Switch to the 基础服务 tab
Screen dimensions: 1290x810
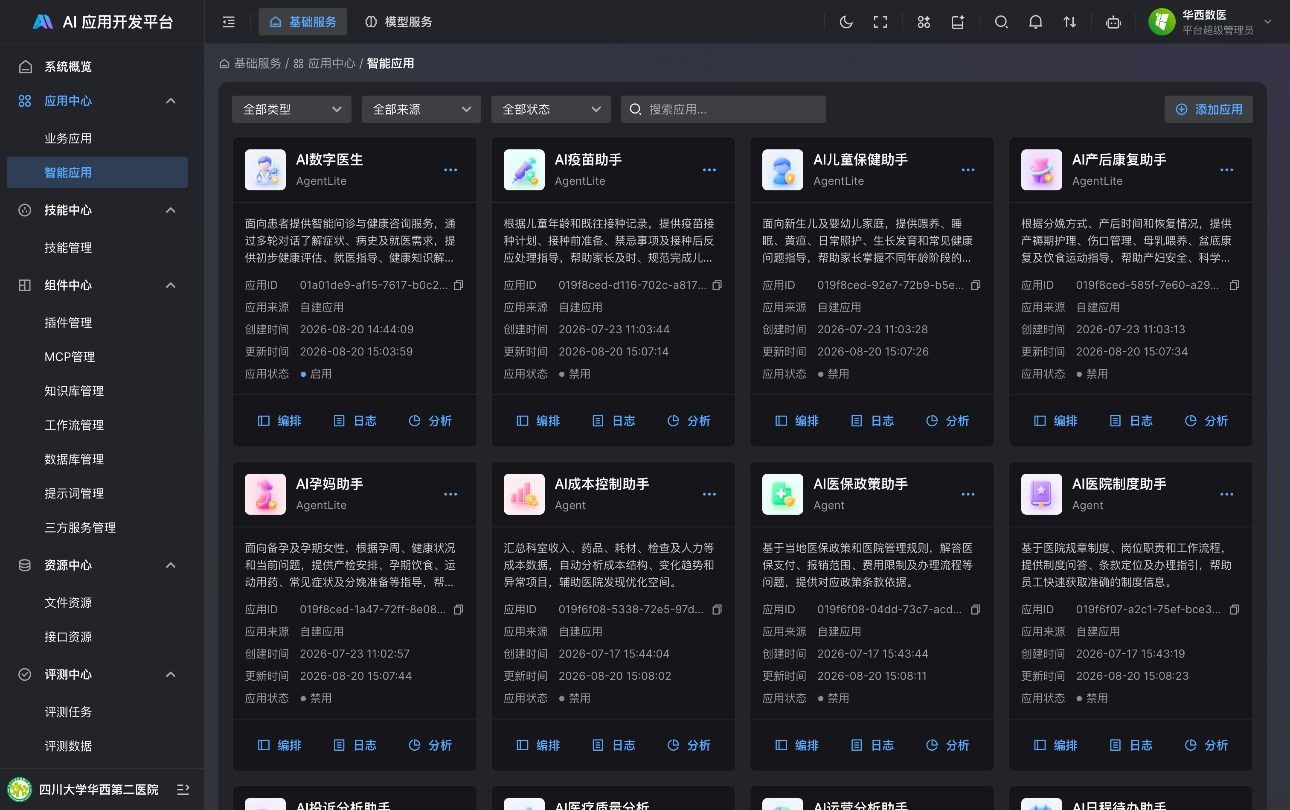pos(302,22)
